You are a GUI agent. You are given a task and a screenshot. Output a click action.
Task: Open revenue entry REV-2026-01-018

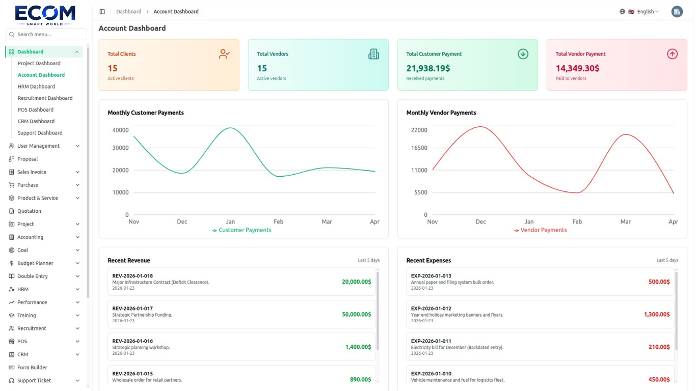pyautogui.click(x=242, y=282)
